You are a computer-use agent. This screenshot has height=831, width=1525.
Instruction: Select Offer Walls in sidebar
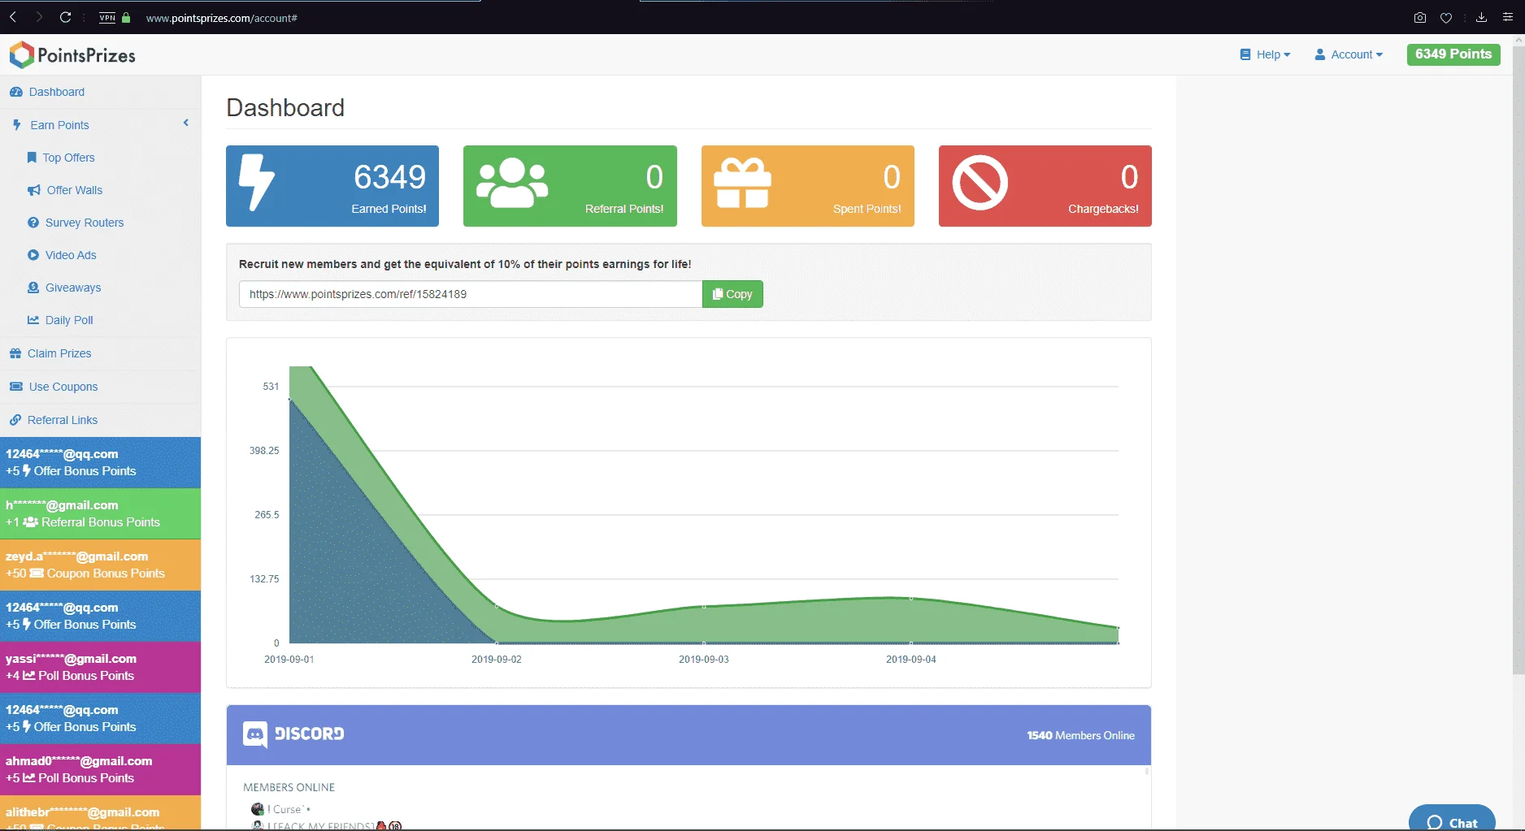click(74, 190)
